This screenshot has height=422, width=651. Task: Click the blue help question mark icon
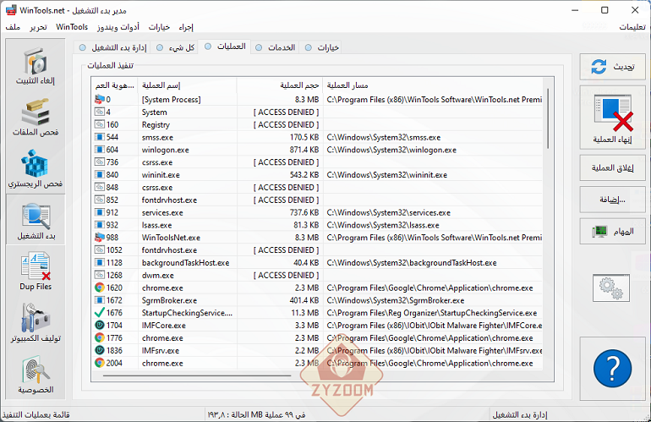(612, 369)
